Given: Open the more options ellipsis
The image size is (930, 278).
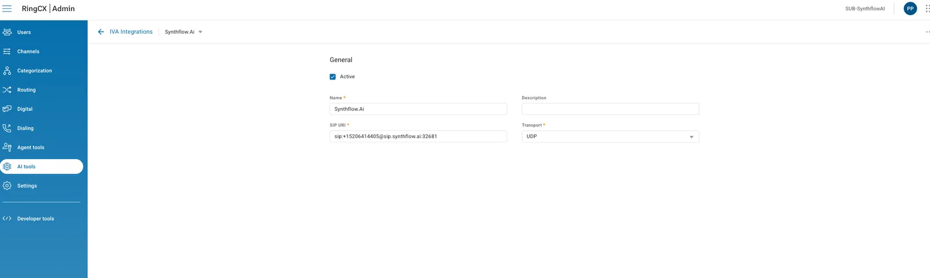Looking at the screenshot, I should click(928, 32).
